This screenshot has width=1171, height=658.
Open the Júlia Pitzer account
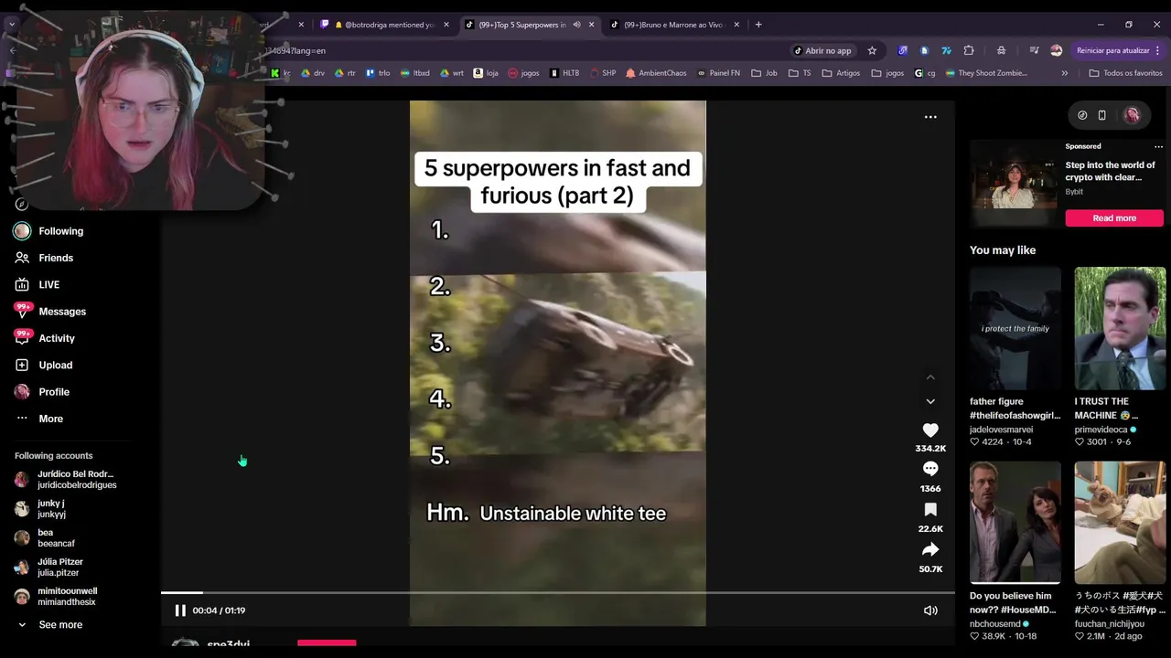(49, 568)
